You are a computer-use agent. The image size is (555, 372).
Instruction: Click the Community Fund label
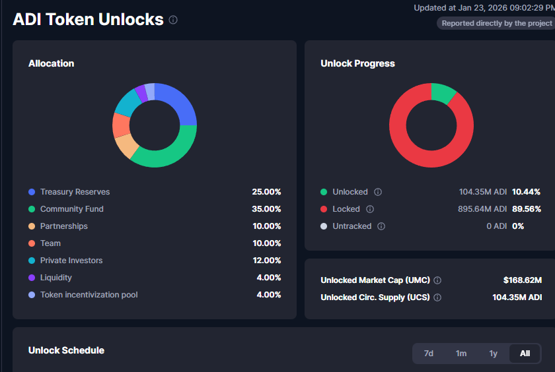coord(72,209)
